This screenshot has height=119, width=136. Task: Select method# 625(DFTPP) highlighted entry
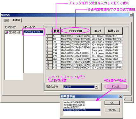pos(82,110)
